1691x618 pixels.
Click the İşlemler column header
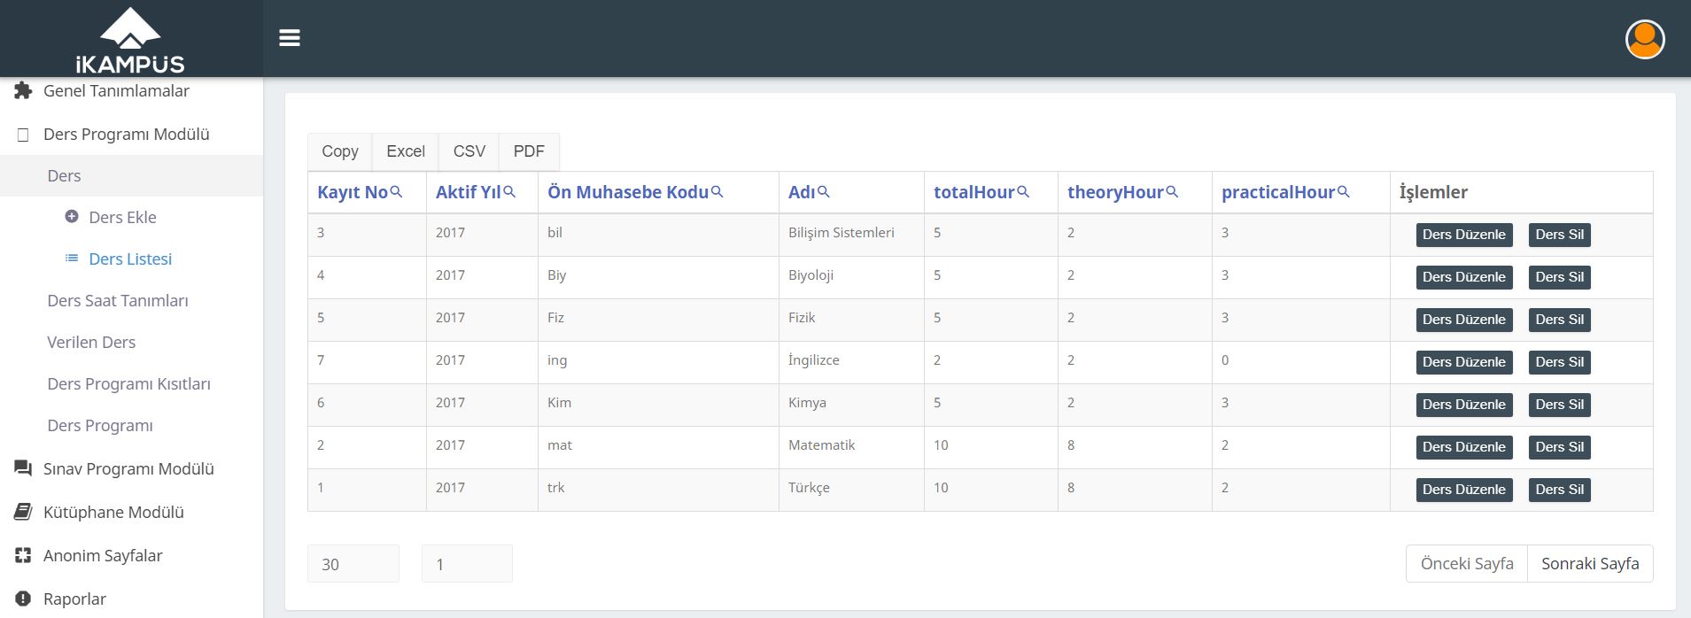point(1521,192)
